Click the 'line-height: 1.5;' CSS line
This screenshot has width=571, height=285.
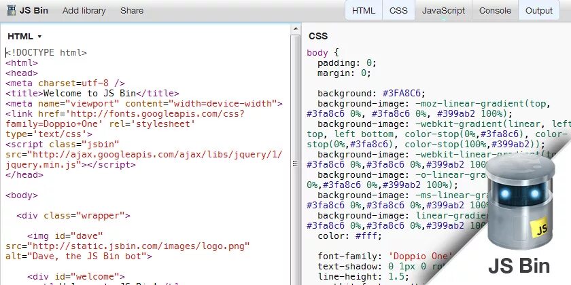coord(364,277)
